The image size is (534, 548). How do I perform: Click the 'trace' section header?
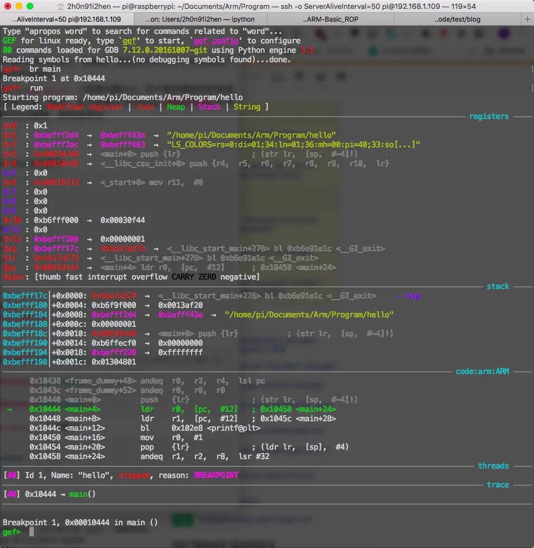click(498, 485)
